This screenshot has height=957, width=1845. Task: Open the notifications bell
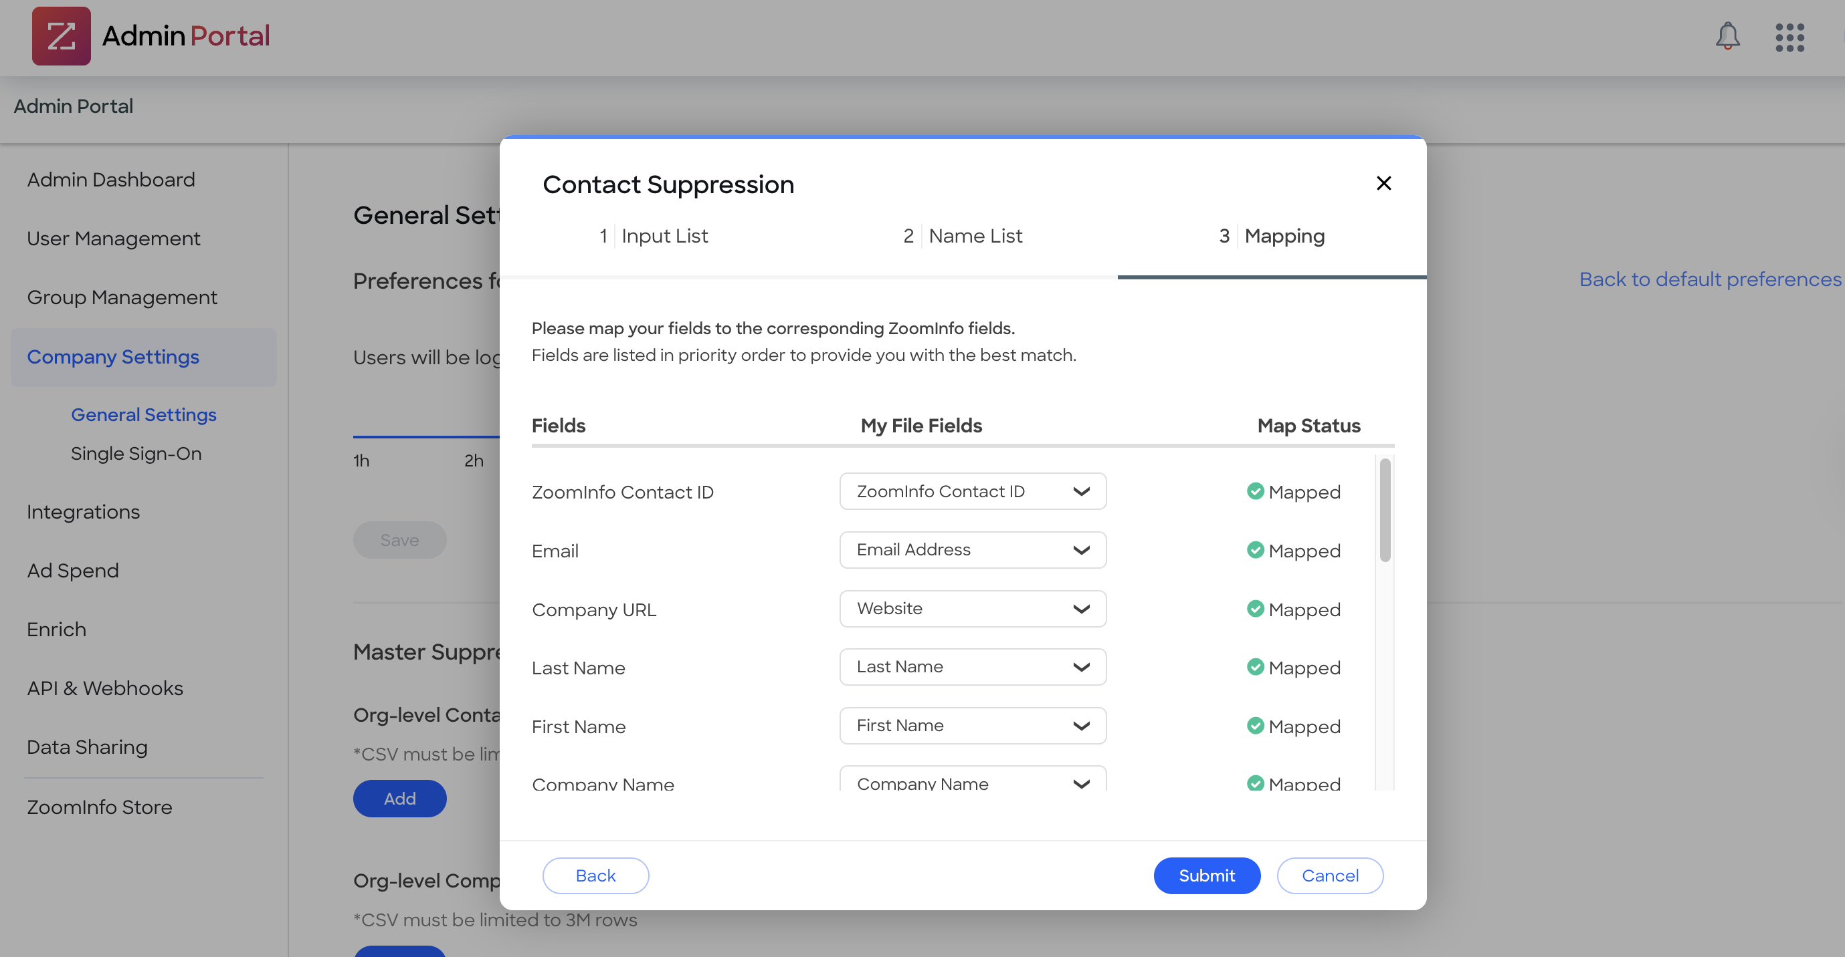click(x=1727, y=37)
